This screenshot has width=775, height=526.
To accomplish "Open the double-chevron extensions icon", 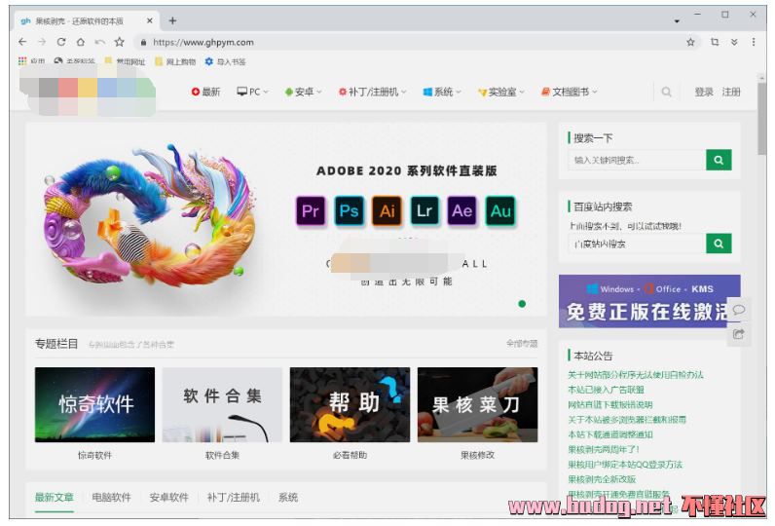I will pos(734,42).
